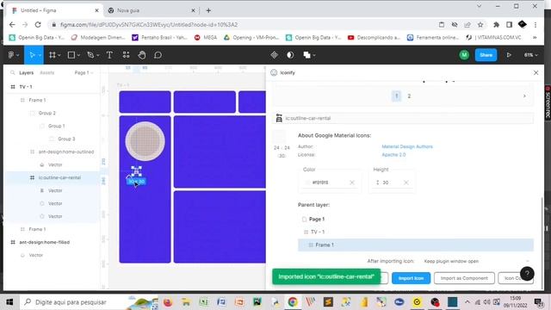This screenshot has height=310, width=551.
Task: Show hidden bookmarks overflow chevron
Action: [x=535, y=37]
